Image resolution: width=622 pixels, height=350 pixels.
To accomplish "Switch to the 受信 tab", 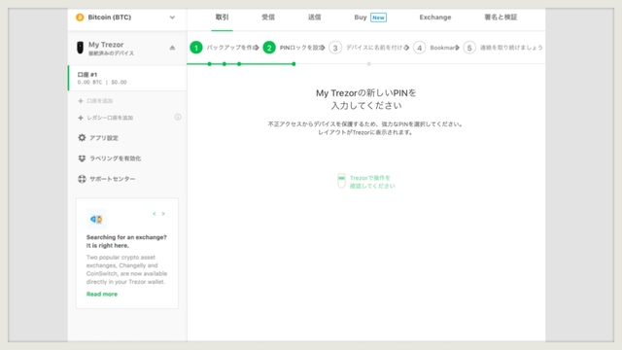I will 268,17.
